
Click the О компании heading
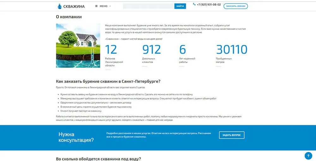69,17
